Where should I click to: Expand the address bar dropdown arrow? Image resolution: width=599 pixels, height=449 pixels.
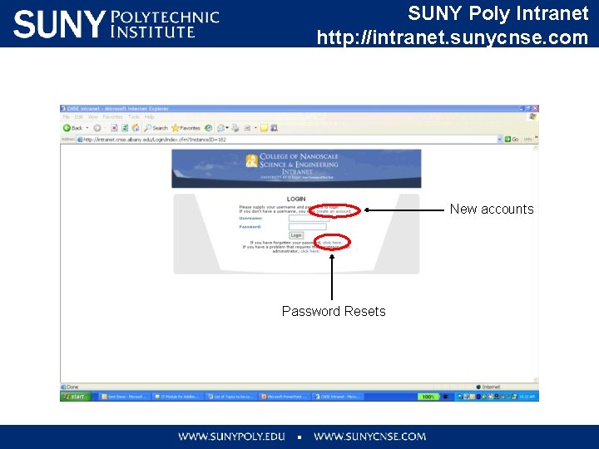(499, 140)
